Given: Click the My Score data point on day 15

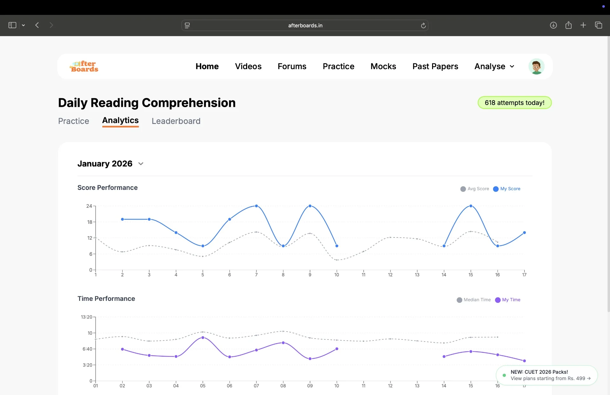Looking at the screenshot, I should (x=471, y=206).
